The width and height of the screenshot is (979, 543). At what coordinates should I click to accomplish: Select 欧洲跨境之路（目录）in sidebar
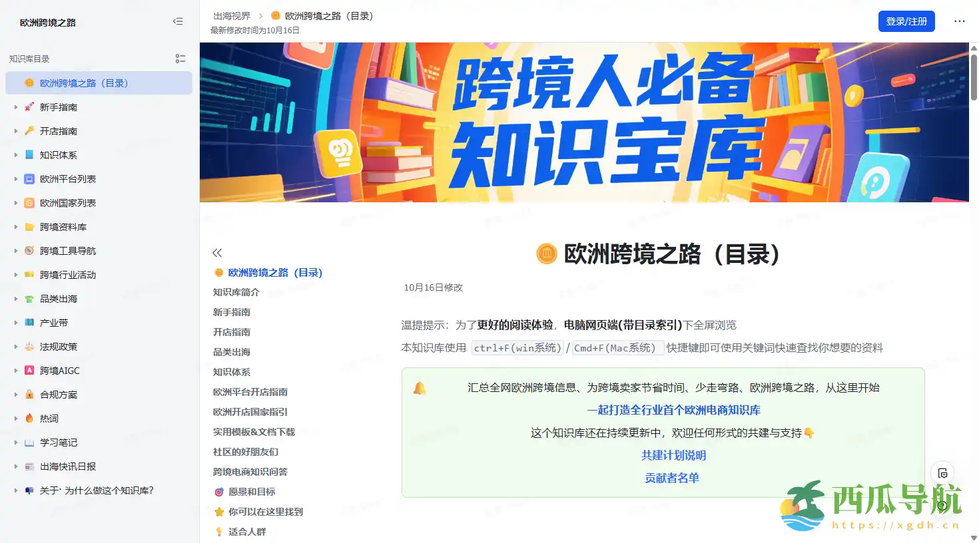(x=83, y=83)
